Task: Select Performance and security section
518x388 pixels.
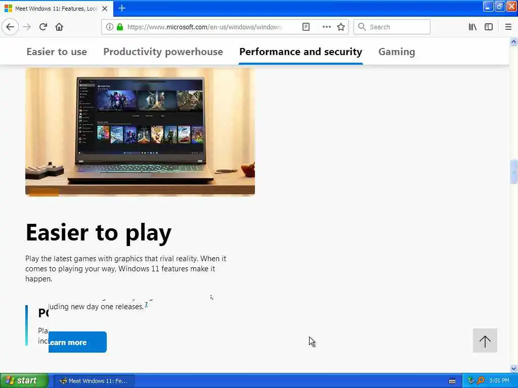Action: (x=300, y=52)
